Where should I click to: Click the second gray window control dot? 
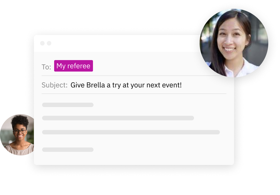(49, 43)
